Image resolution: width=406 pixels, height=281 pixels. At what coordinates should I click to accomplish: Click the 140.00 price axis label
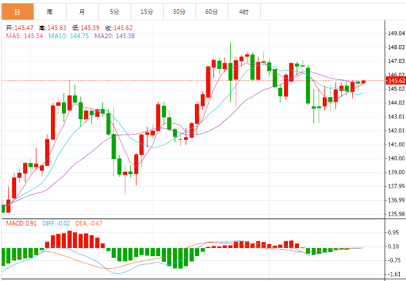click(x=396, y=158)
